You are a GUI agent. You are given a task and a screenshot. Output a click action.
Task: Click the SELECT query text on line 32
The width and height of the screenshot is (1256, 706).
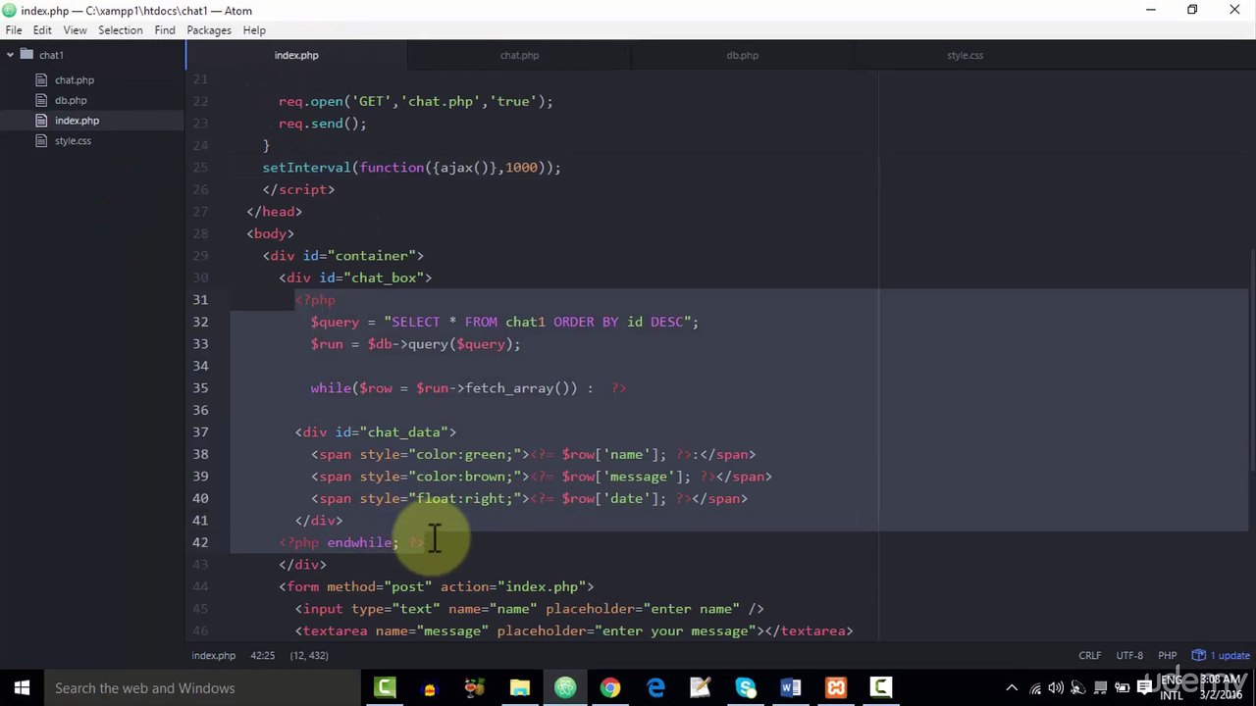tap(541, 322)
